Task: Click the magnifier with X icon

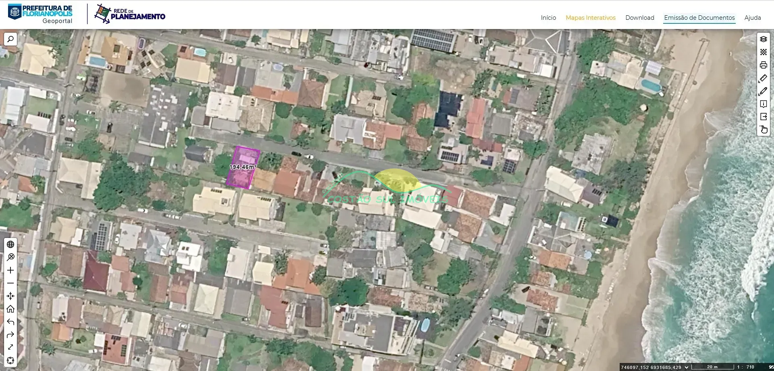Action: coord(10,257)
